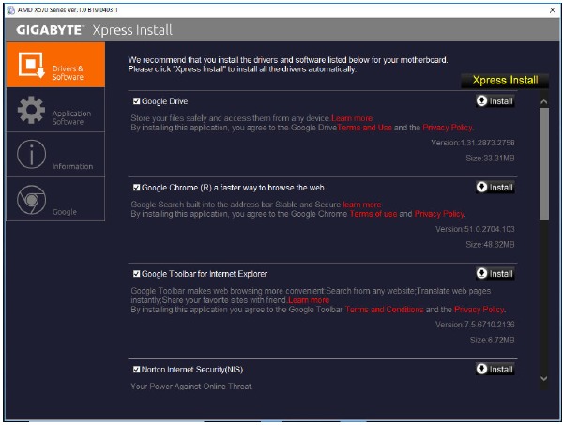Open the Drivers & Software section icon

coord(31,67)
